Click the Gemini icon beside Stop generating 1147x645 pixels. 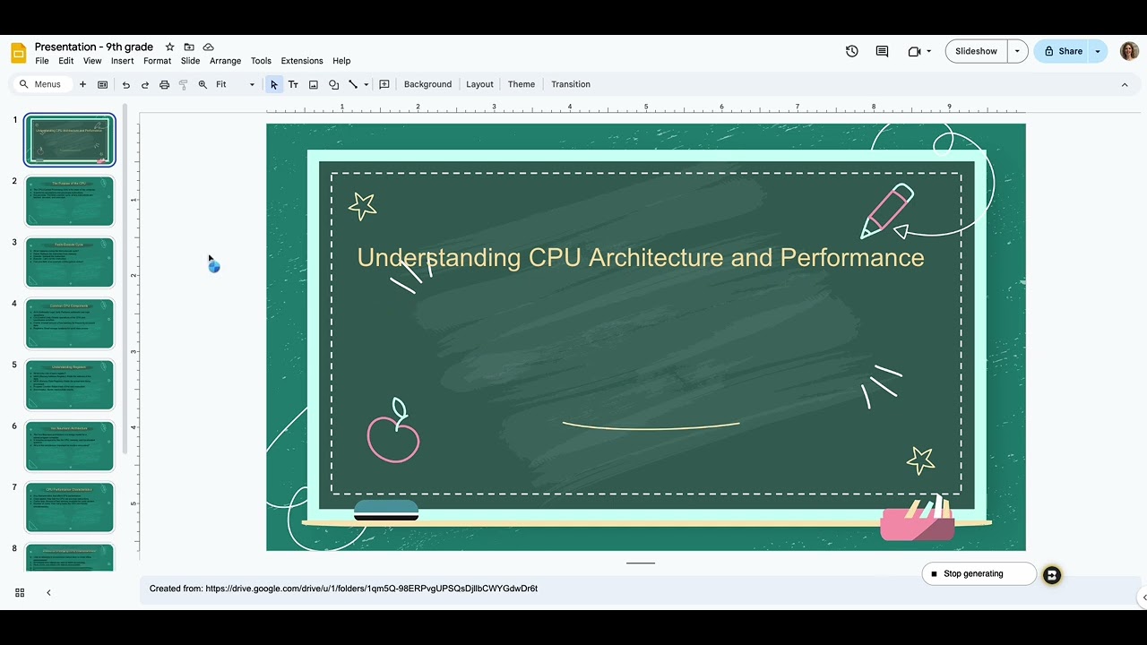(x=1052, y=574)
